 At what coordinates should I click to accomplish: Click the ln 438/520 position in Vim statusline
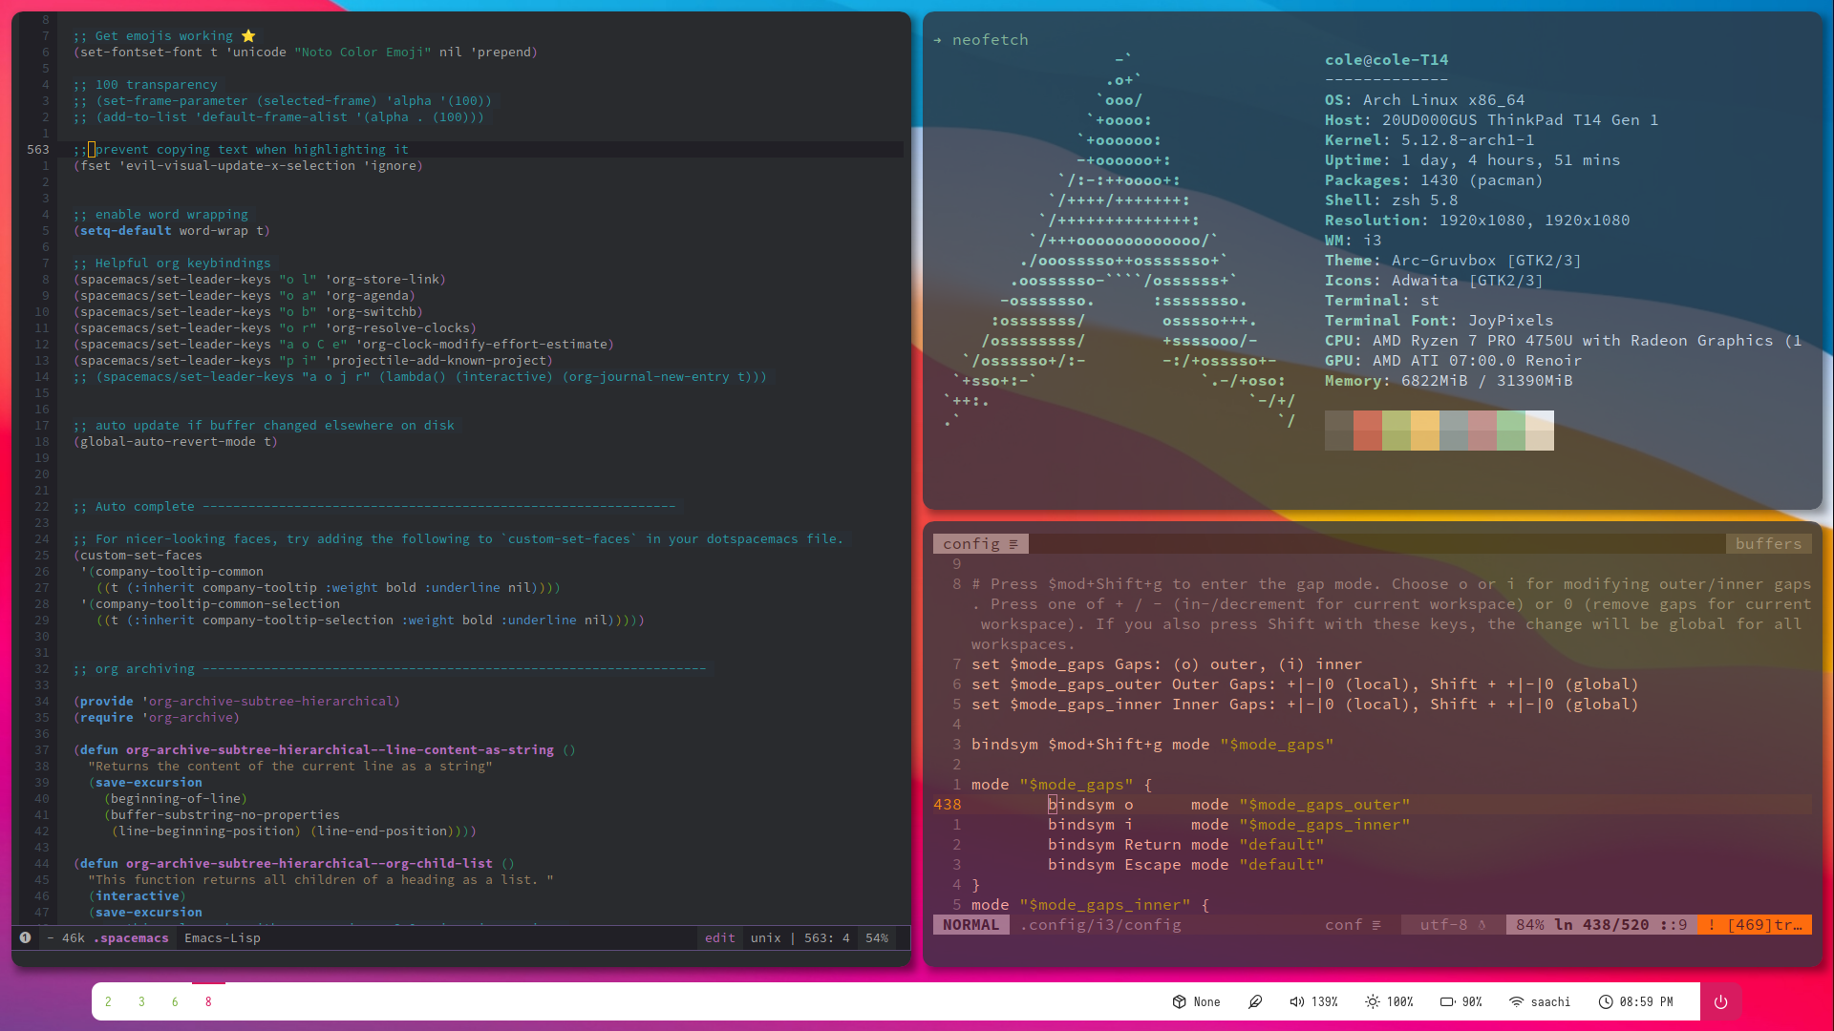[x=1601, y=925]
